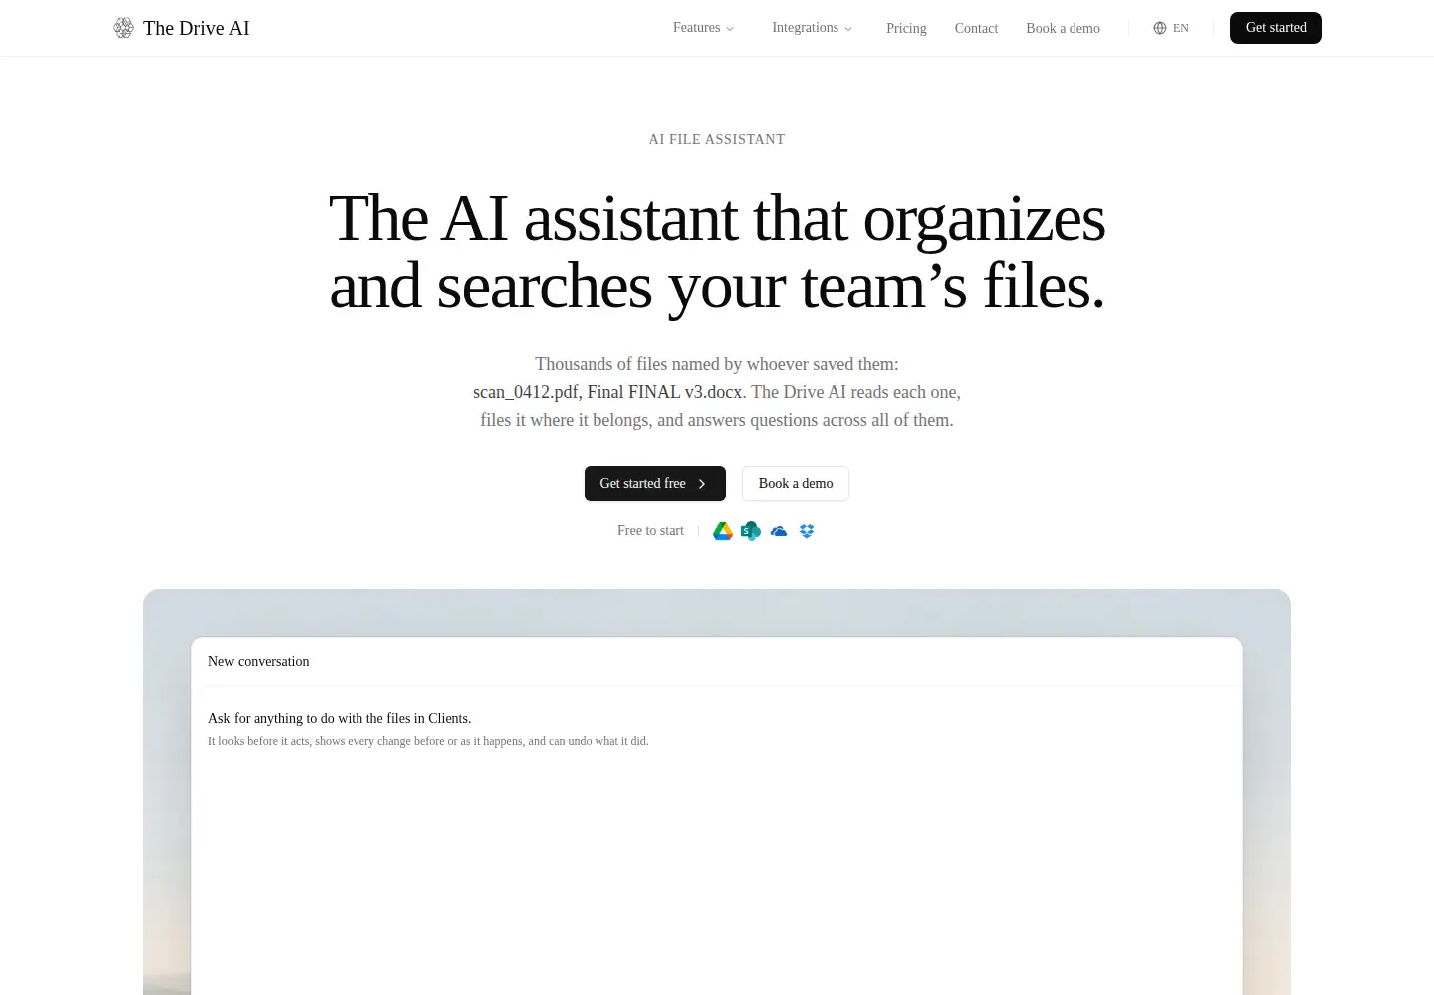
Task: Click 'files it where it belongs' line
Action: (717, 420)
